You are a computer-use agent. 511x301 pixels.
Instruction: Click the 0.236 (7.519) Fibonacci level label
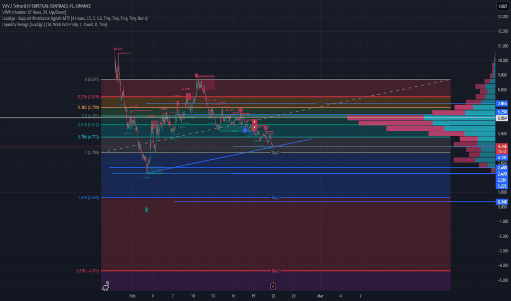click(88, 97)
